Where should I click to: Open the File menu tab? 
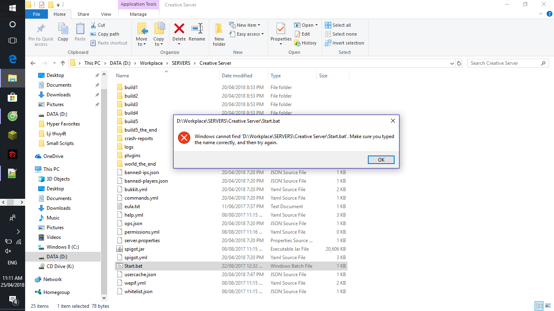point(37,14)
